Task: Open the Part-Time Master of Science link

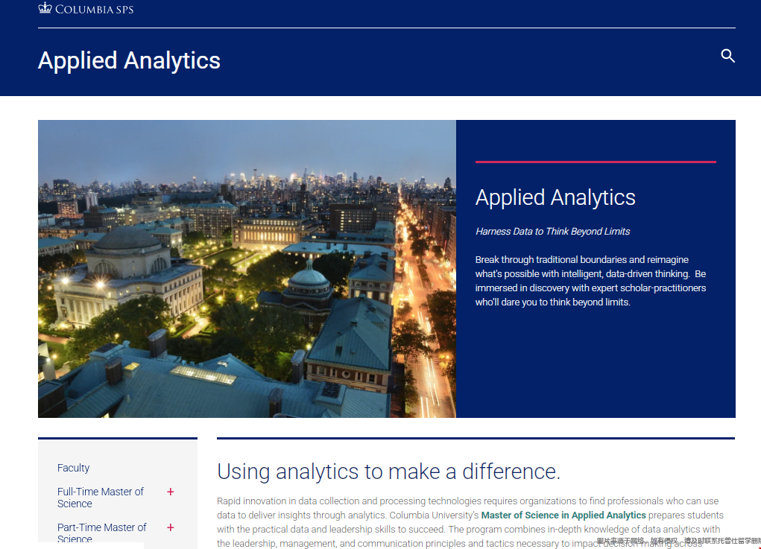Action: click(x=102, y=533)
